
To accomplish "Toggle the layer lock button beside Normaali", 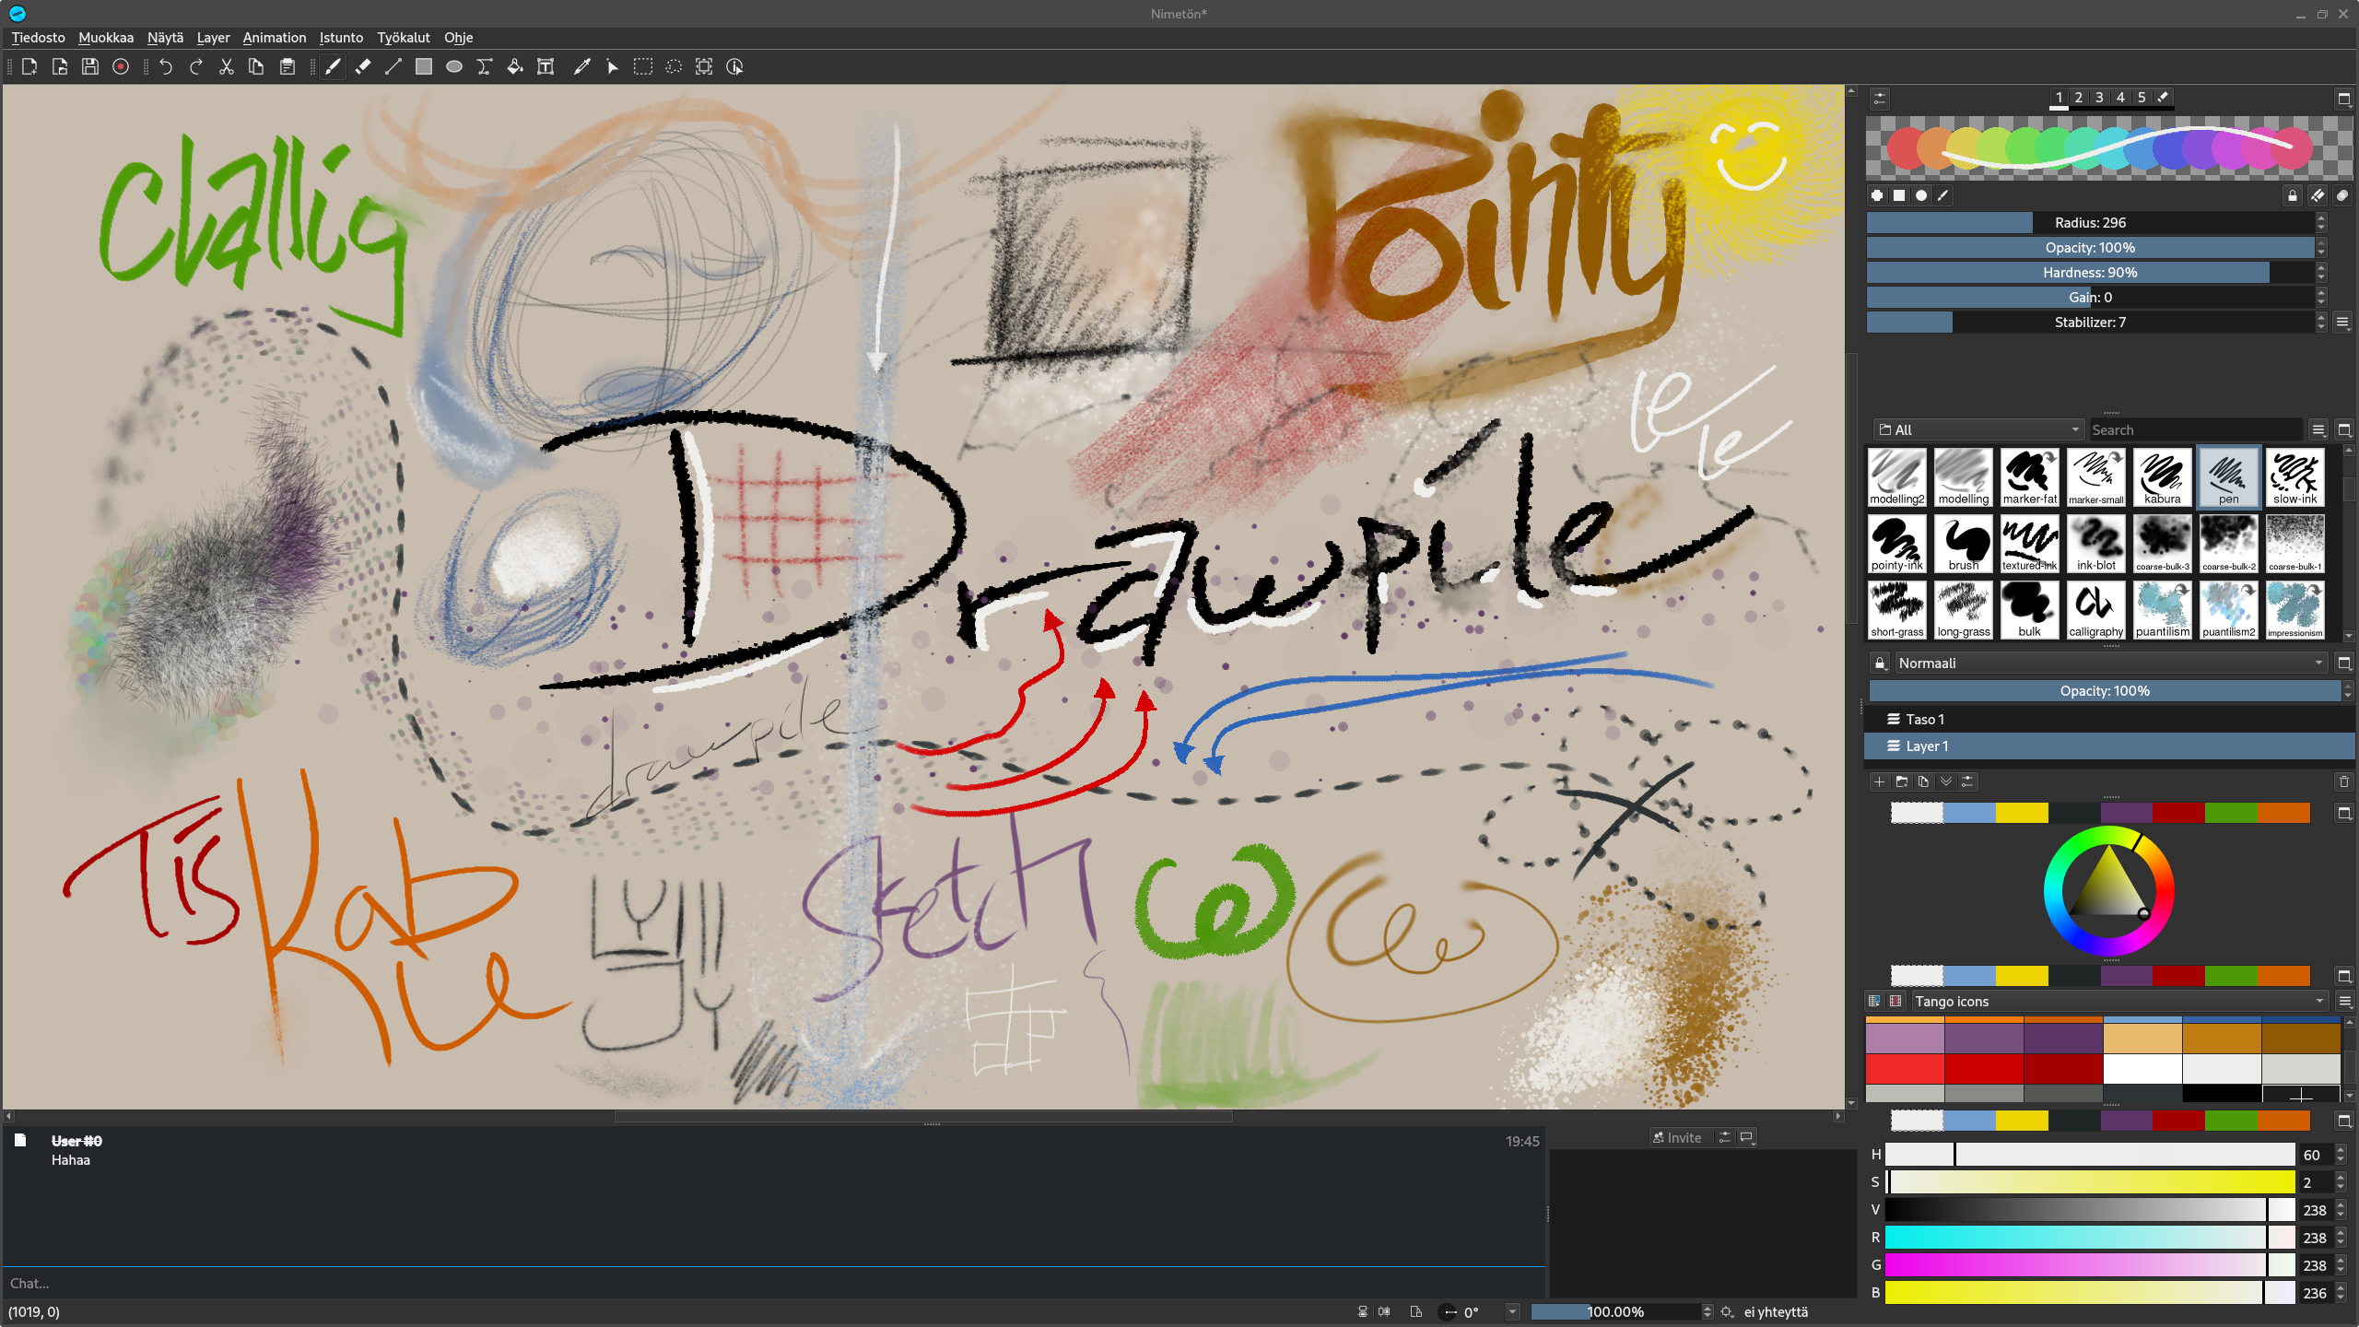I will (1880, 663).
